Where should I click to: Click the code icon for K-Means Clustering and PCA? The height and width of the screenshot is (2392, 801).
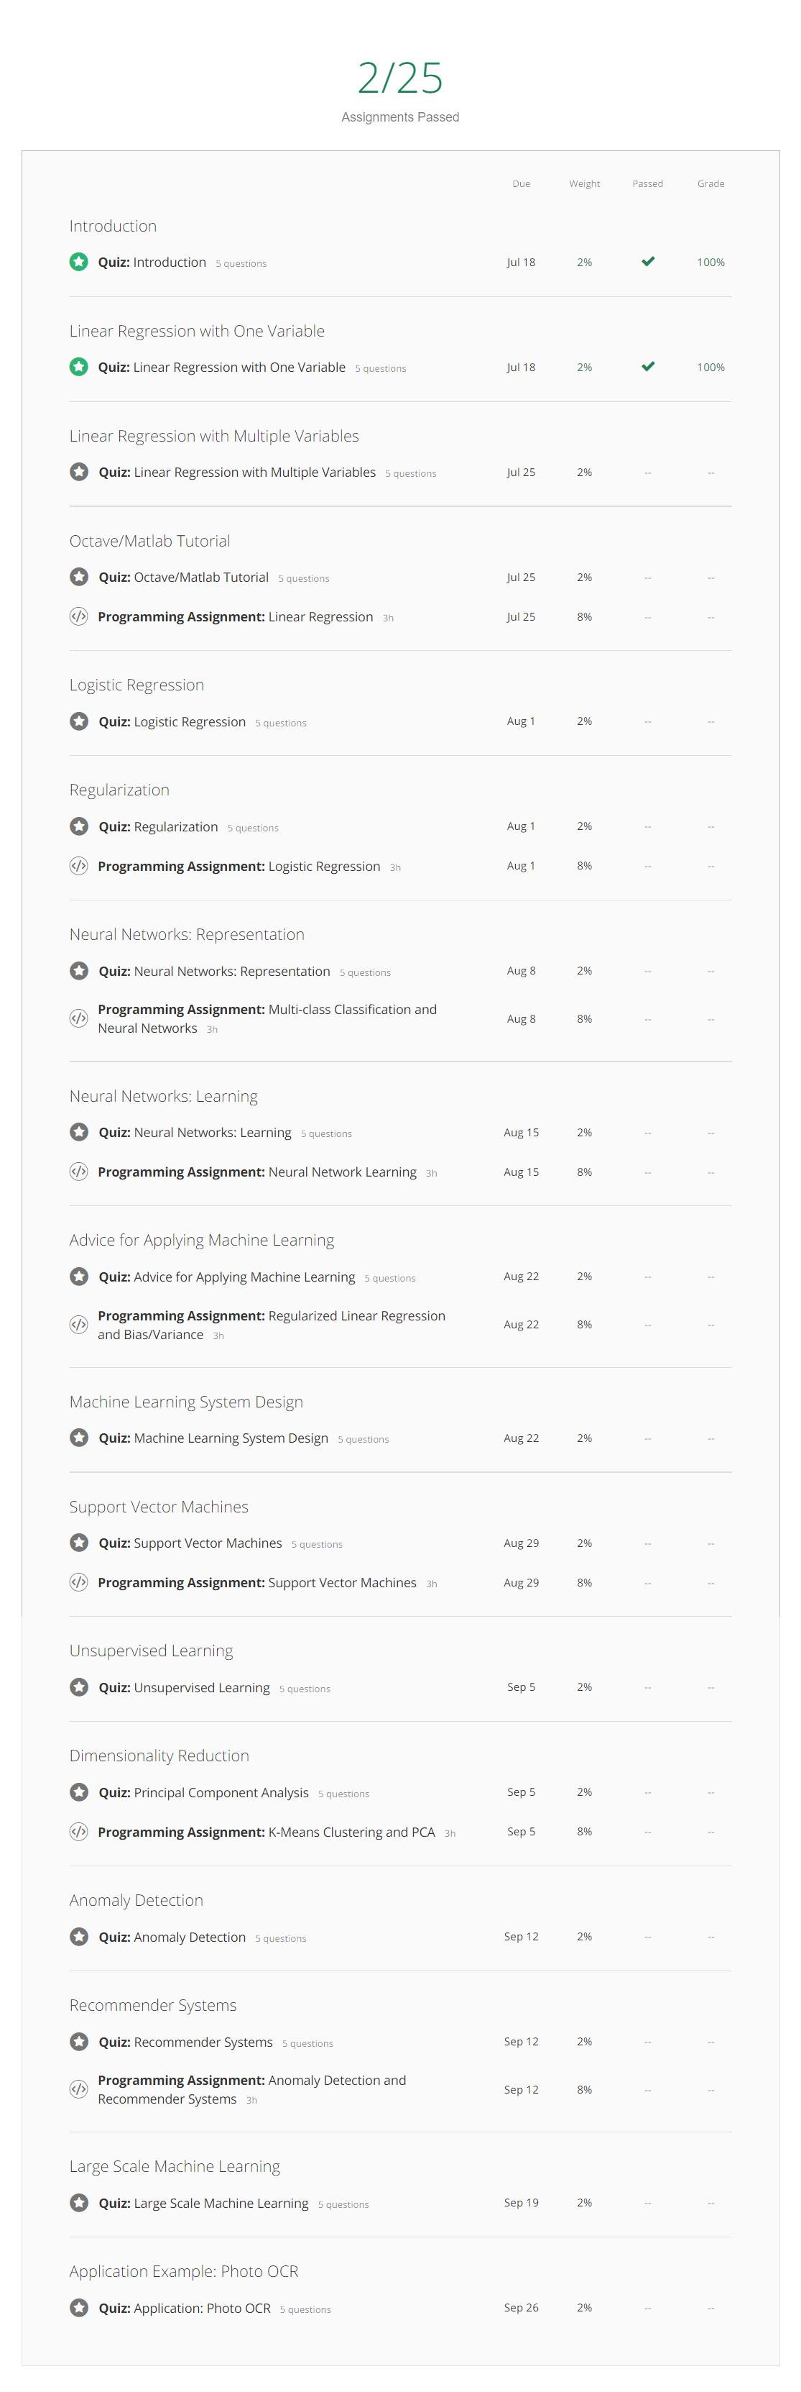coord(79,1831)
